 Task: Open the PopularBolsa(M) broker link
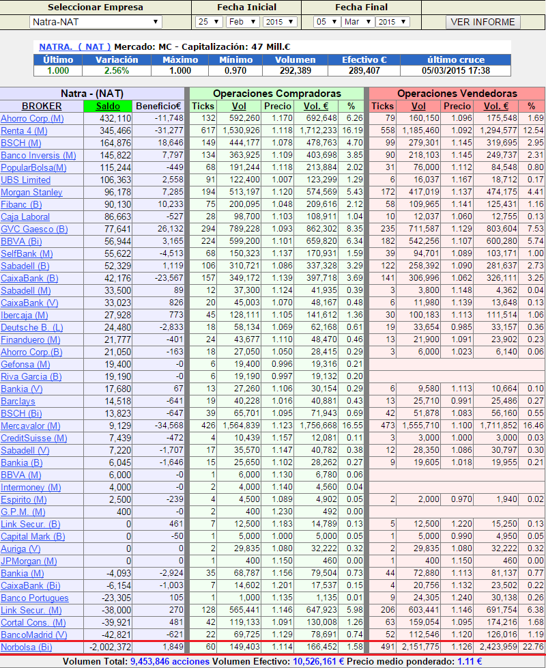click(x=33, y=168)
